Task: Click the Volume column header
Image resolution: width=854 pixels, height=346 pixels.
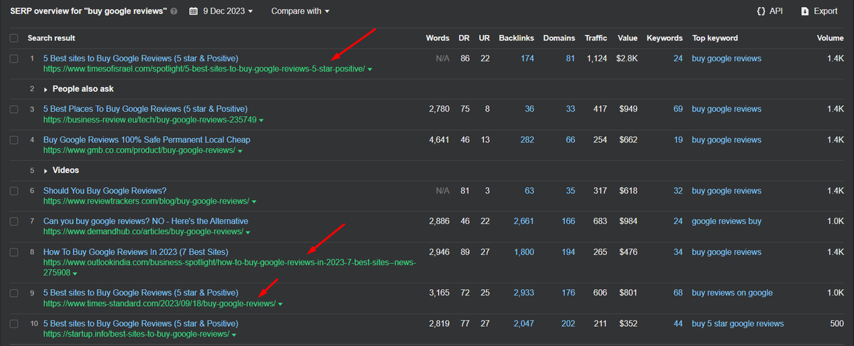Action: click(x=831, y=38)
